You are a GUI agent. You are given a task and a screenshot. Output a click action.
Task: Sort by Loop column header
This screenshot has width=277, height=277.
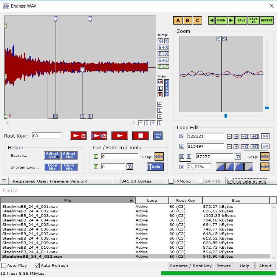[152, 201]
